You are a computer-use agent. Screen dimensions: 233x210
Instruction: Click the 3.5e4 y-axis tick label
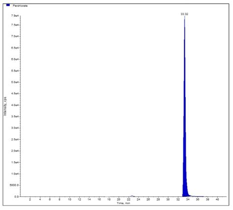15,117
